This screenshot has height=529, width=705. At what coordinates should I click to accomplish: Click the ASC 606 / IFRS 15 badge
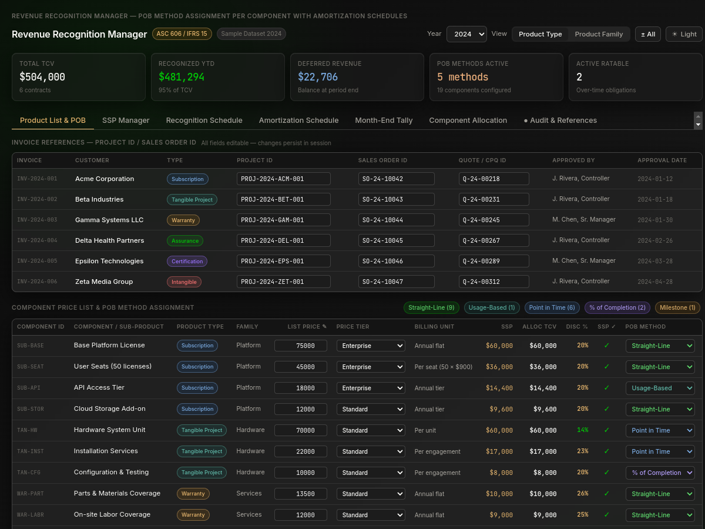(x=182, y=34)
